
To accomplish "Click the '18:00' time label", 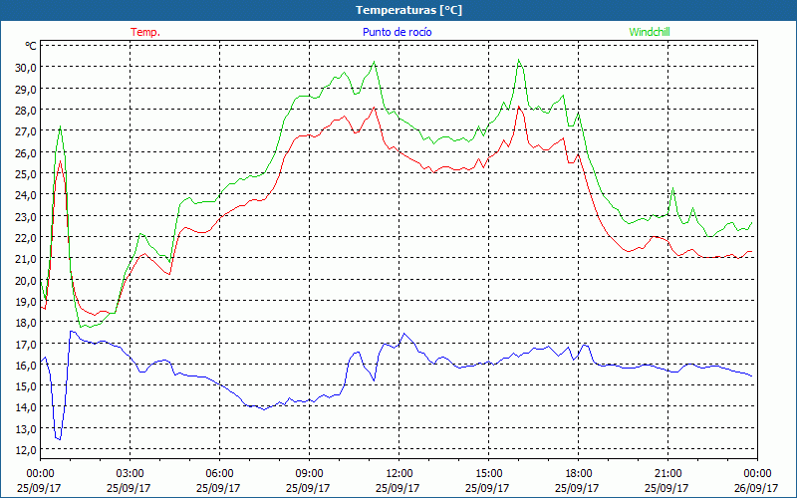I will tap(579, 473).
